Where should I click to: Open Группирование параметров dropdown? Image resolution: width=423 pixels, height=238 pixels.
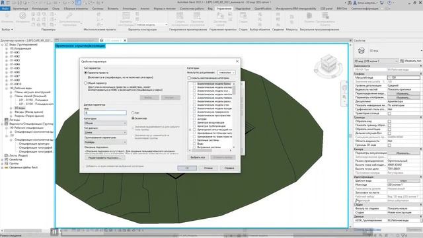(x=105, y=142)
